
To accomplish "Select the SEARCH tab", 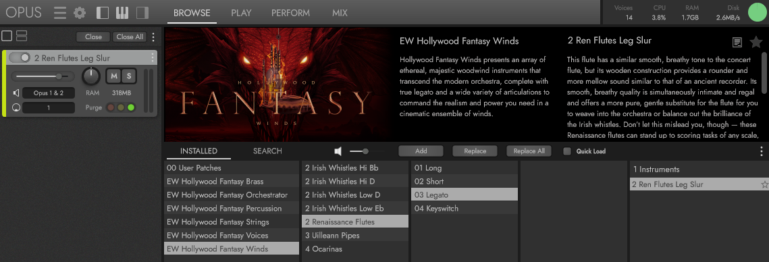I will pyautogui.click(x=267, y=151).
